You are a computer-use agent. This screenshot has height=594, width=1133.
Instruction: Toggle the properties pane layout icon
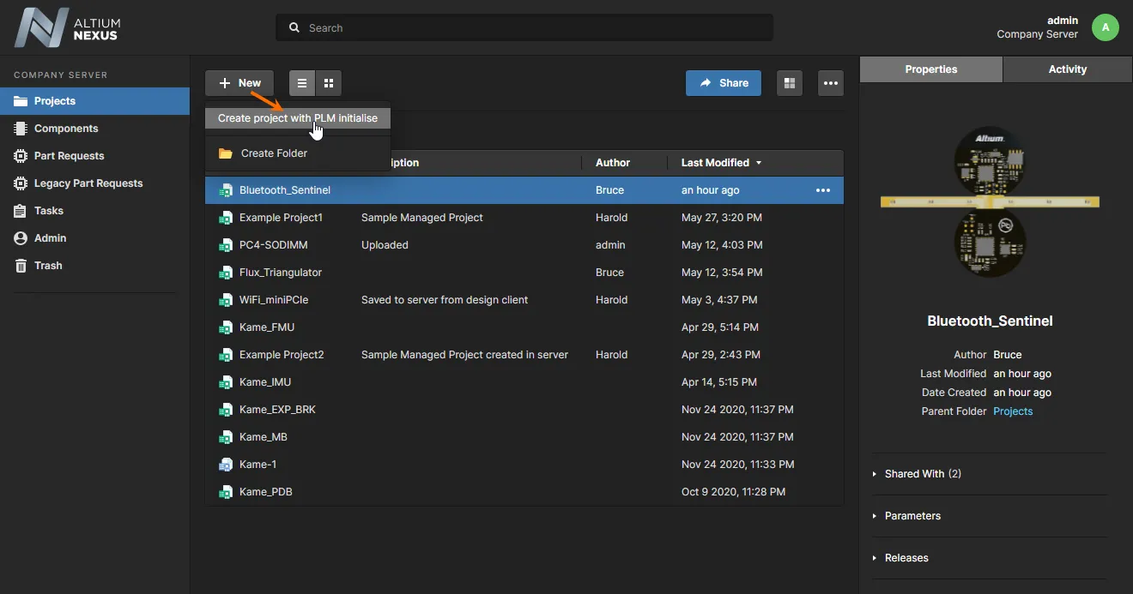[790, 83]
